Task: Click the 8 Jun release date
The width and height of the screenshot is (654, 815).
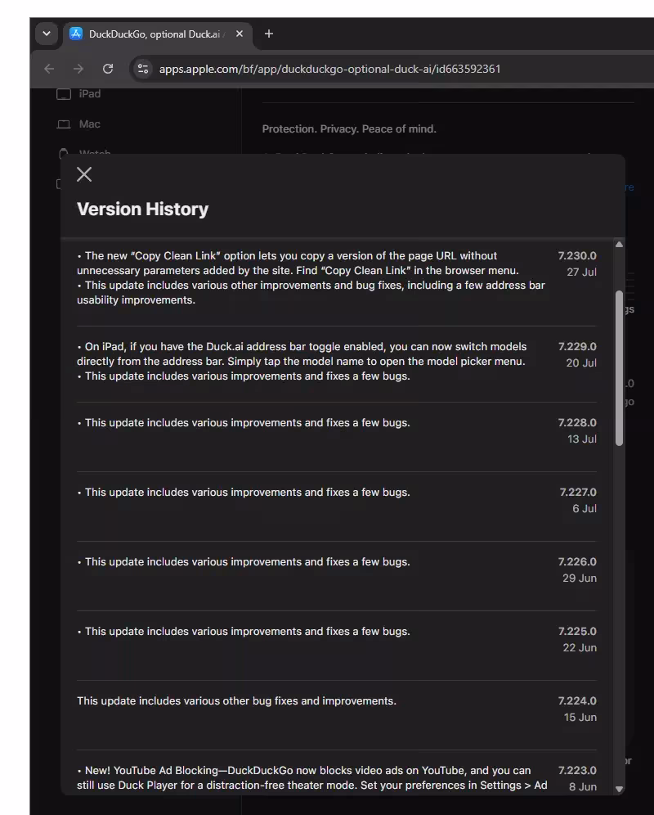Action: coord(583,787)
